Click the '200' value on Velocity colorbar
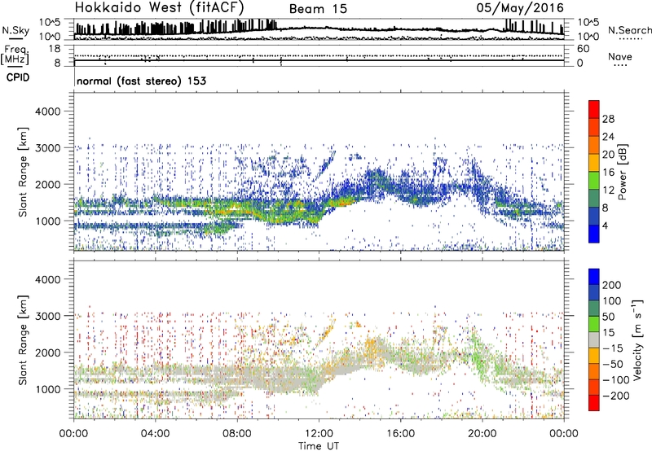Viewport: 652px width, 451px height. pos(612,285)
